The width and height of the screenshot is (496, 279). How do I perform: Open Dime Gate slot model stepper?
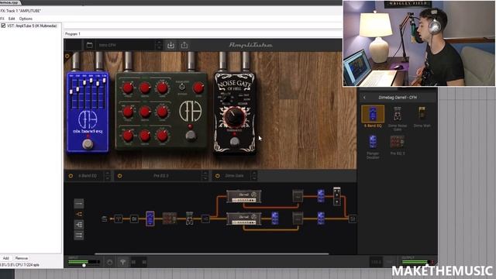(253, 176)
